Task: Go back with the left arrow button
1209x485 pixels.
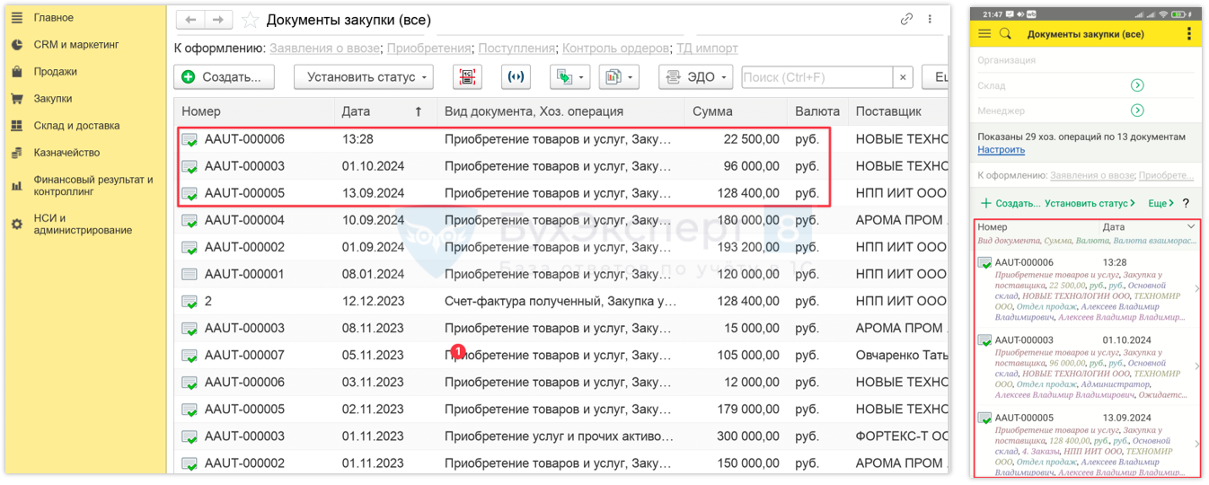Action: pos(190,20)
